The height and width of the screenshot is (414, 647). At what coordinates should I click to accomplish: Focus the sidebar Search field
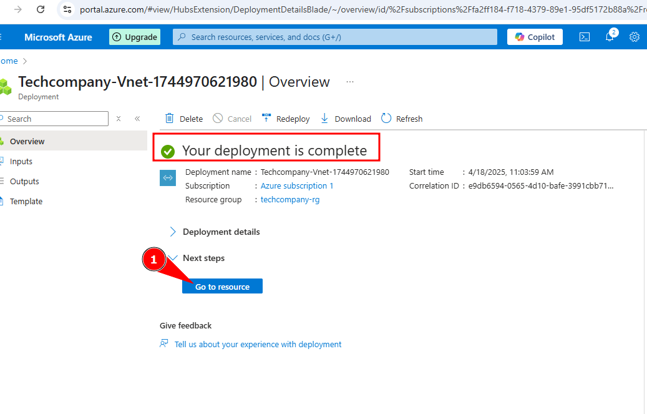click(54, 119)
